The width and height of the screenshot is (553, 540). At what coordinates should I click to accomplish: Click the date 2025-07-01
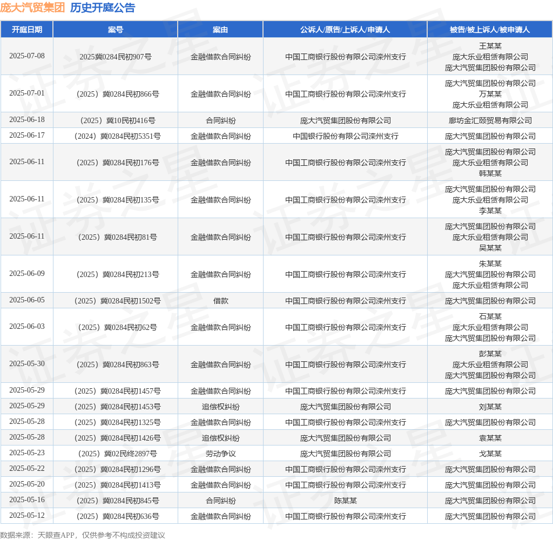pyautogui.click(x=27, y=93)
